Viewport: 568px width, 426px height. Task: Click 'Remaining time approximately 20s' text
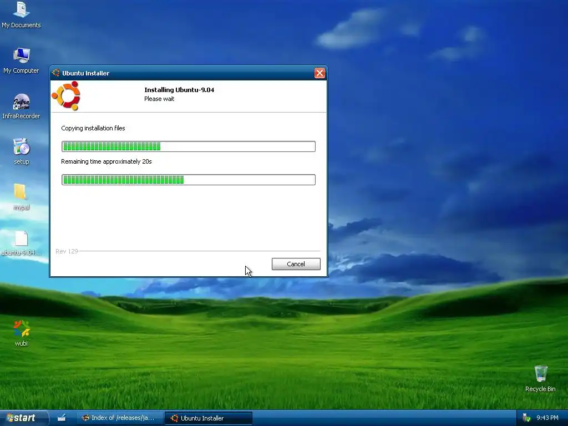[106, 161]
